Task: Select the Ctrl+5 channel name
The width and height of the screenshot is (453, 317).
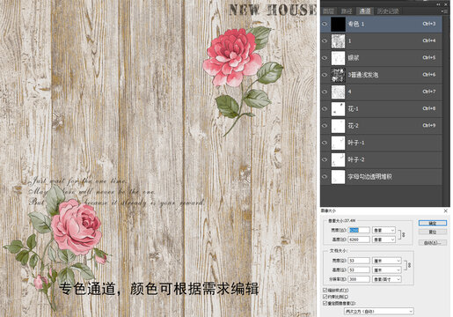Action: (354, 58)
